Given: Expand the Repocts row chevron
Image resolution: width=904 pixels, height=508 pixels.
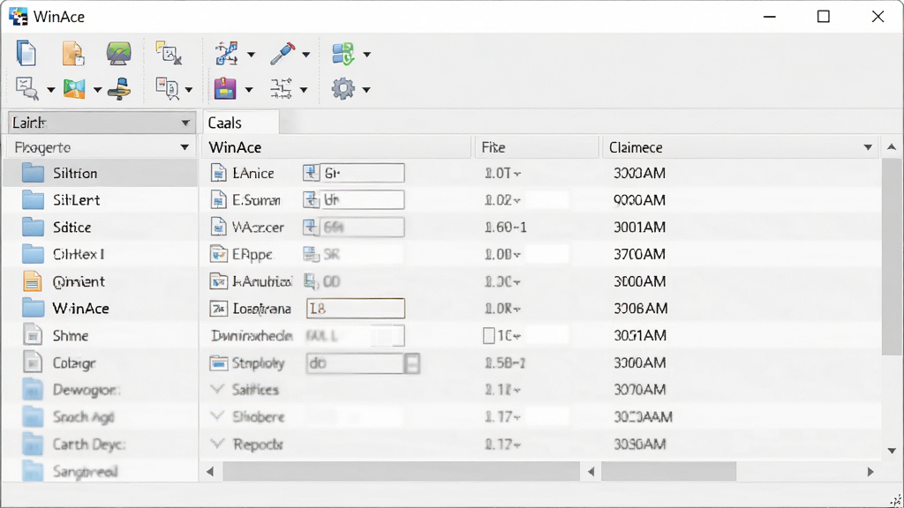Looking at the screenshot, I should [x=217, y=443].
